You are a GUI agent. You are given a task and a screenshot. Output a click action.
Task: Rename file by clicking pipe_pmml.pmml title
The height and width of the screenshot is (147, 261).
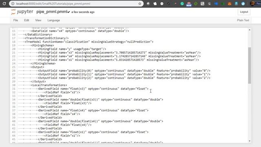(52, 12)
